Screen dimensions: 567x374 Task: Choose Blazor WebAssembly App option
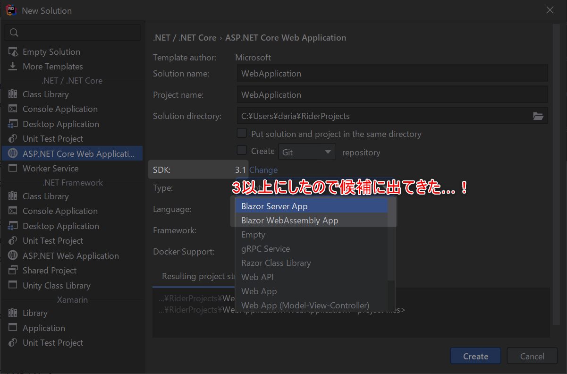coord(312,221)
